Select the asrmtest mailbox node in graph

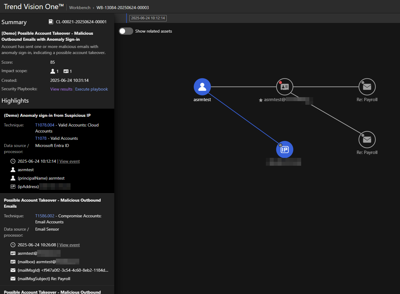(x=285, y=87)
